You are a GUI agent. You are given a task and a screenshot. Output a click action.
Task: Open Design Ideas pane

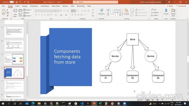(173, 13)
